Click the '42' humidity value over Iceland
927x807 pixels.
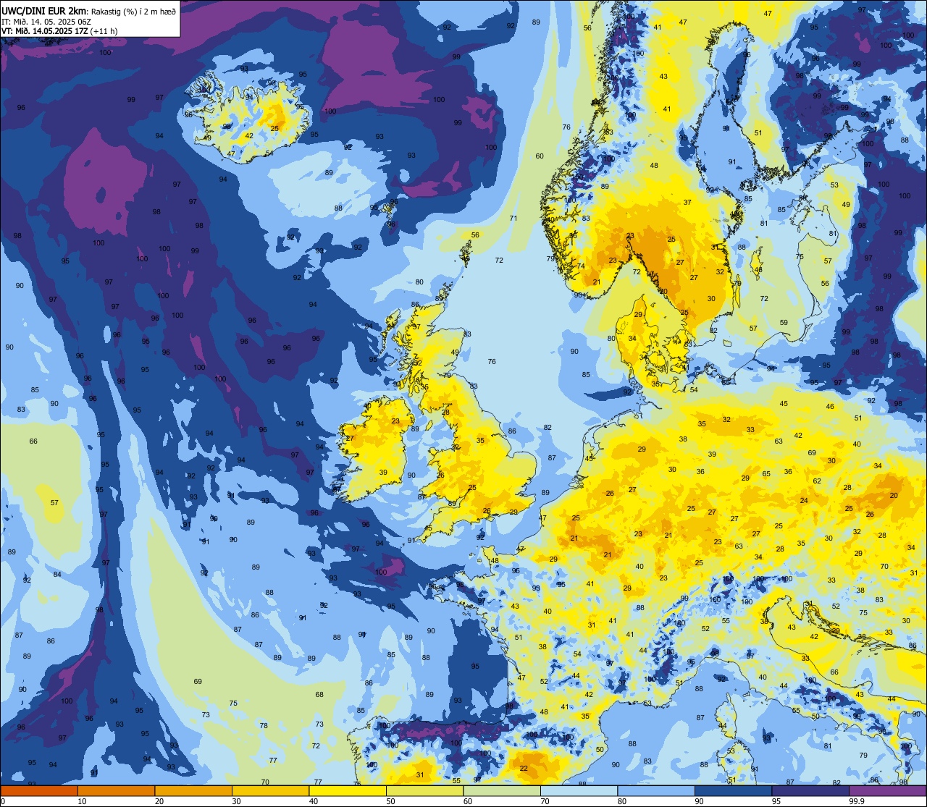pyautogui.click(x=248, y=135)
